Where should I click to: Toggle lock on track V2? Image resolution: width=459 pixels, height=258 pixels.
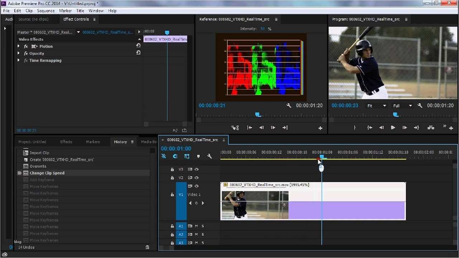pyautogui.click(x=172, y=178)
